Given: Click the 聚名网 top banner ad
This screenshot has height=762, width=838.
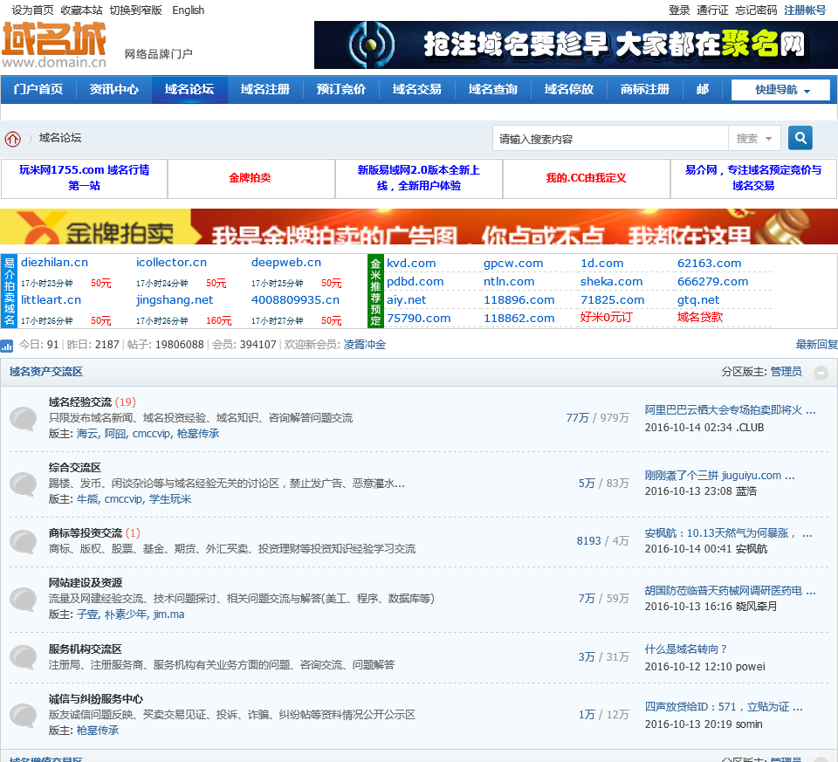Looking at the screenshot, I should [x=575, y=45].
